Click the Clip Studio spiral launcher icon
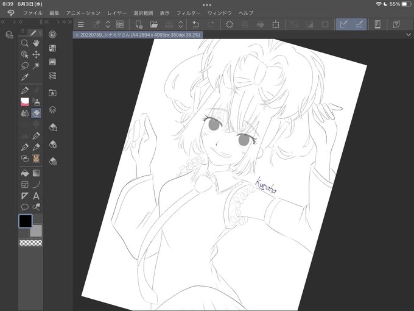The image size is (414, 311). pos(120,24)
